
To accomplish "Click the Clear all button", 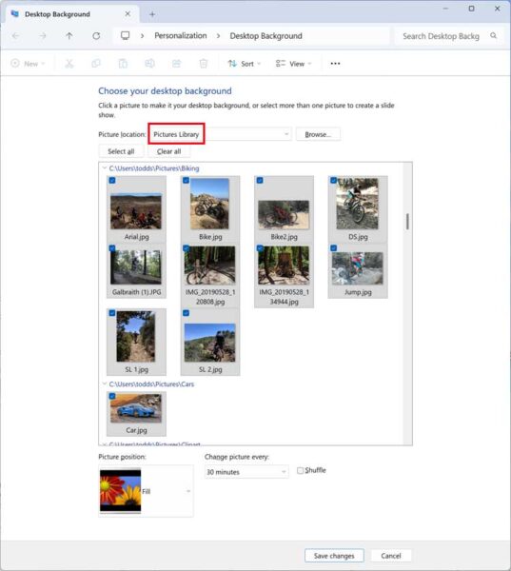I will [x=168, y=151].
